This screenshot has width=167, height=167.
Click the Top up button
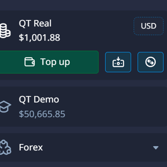49,62
